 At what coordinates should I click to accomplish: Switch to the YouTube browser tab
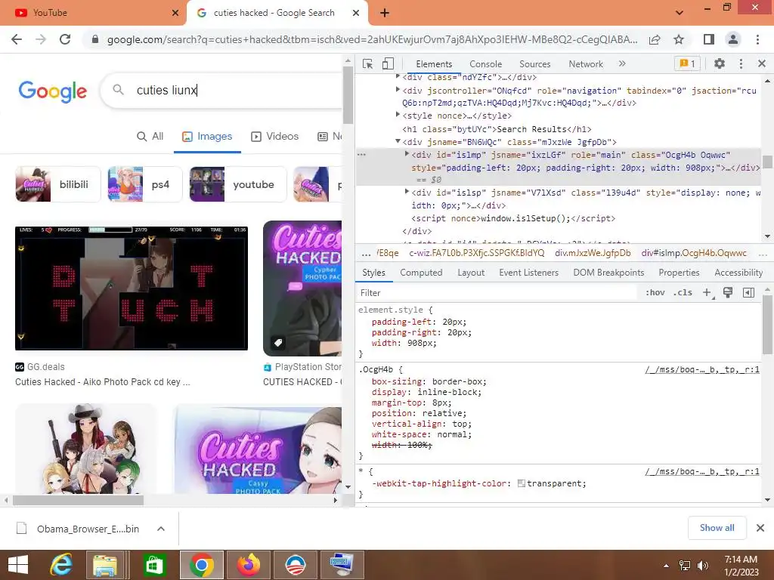92,13
